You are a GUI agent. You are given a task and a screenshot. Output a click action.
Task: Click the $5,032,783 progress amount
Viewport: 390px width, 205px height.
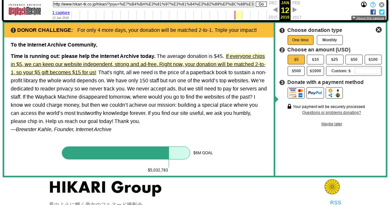pos(158,170)
